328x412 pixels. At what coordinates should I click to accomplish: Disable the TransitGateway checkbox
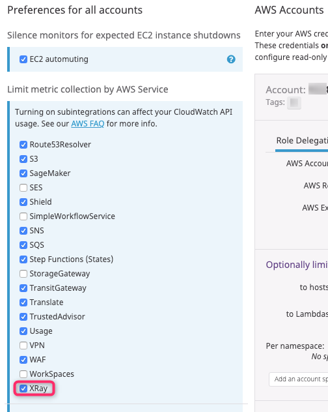23,288
